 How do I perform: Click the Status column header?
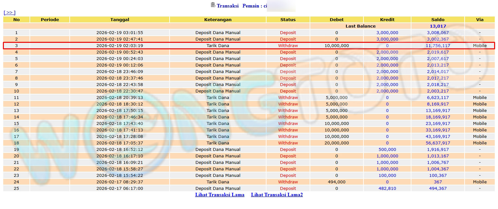(x=288, y=19)
